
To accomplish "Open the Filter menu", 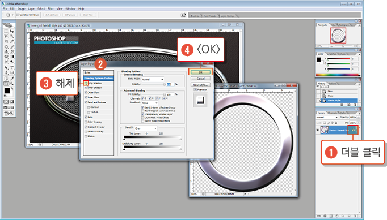I will (51, 8).
